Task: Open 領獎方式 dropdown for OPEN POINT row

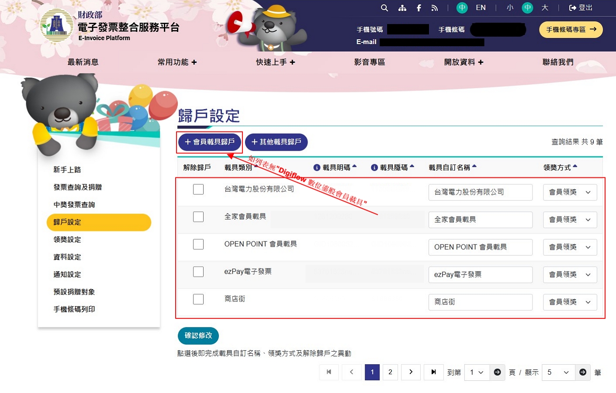Action: (570, 247)
